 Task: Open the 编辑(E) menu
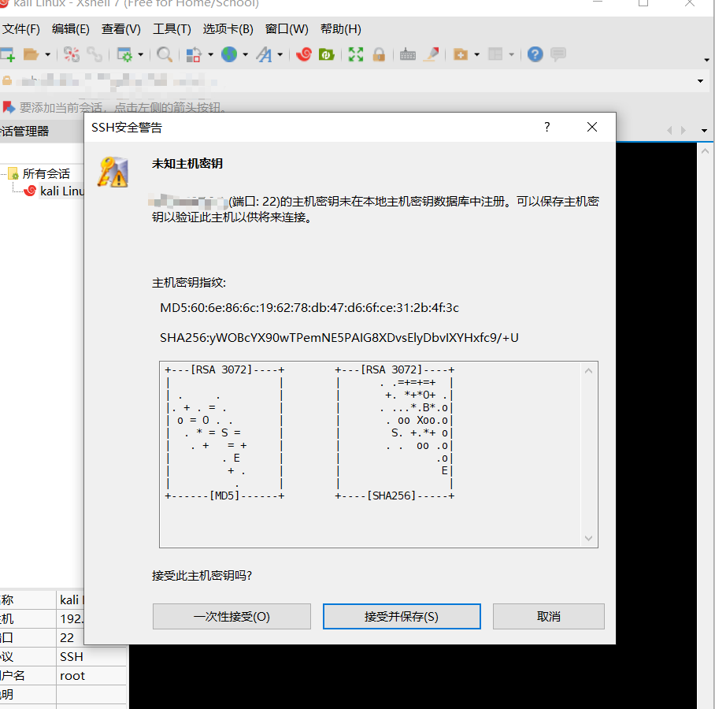[71, 29]
